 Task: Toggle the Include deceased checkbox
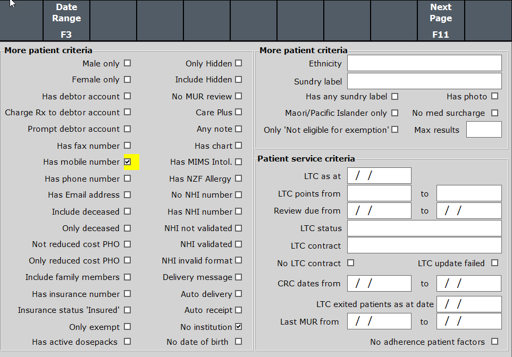coord(127,211)
